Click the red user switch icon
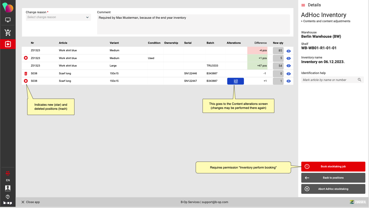The height and width of the screenshot is (208, 369). [x=8, y=173]
